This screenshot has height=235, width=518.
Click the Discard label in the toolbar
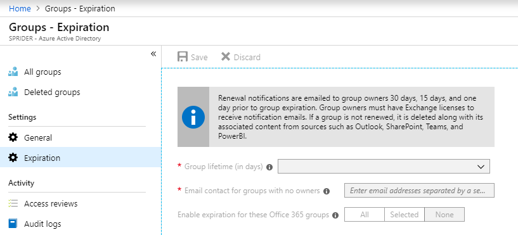[247, 57]
